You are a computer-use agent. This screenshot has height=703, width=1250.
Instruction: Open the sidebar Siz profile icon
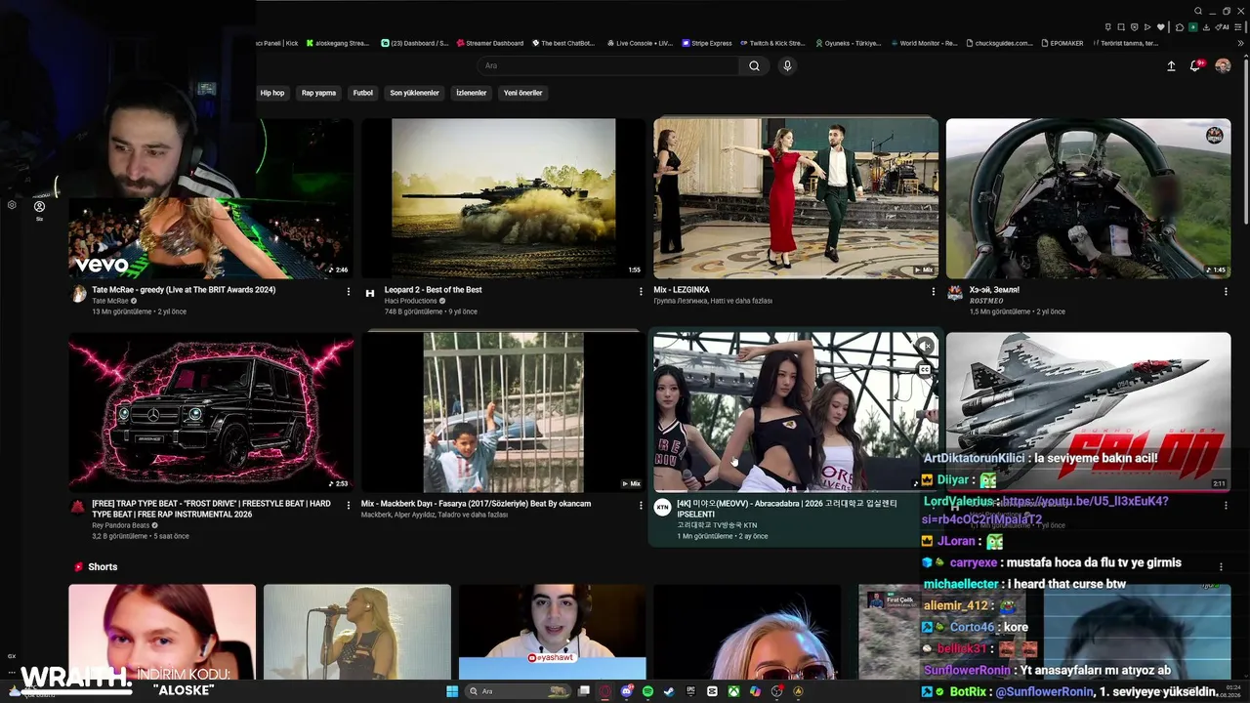tap(40, 207)
